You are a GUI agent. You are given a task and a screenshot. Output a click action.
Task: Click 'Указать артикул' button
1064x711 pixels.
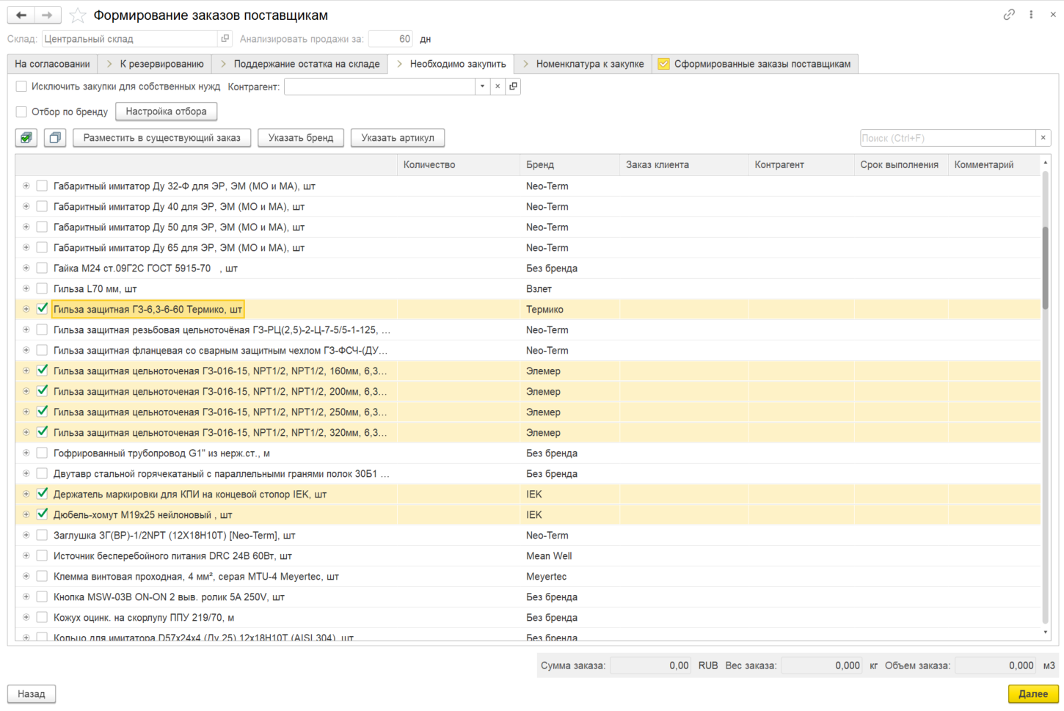[398, 138]
